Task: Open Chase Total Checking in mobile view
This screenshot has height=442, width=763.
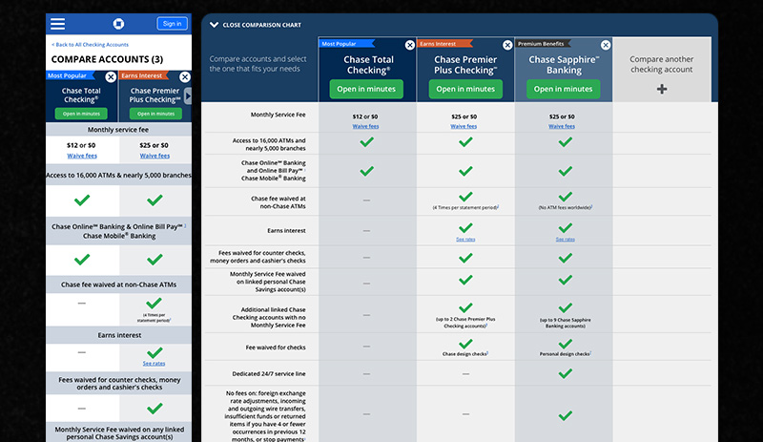Action: [82, 114]
